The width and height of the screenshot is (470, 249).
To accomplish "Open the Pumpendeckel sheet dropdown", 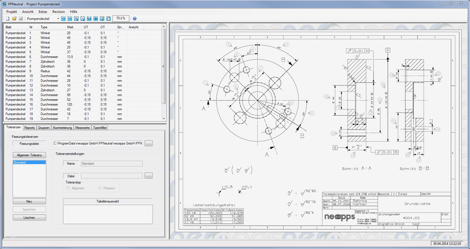I will (x=58, y=19).
